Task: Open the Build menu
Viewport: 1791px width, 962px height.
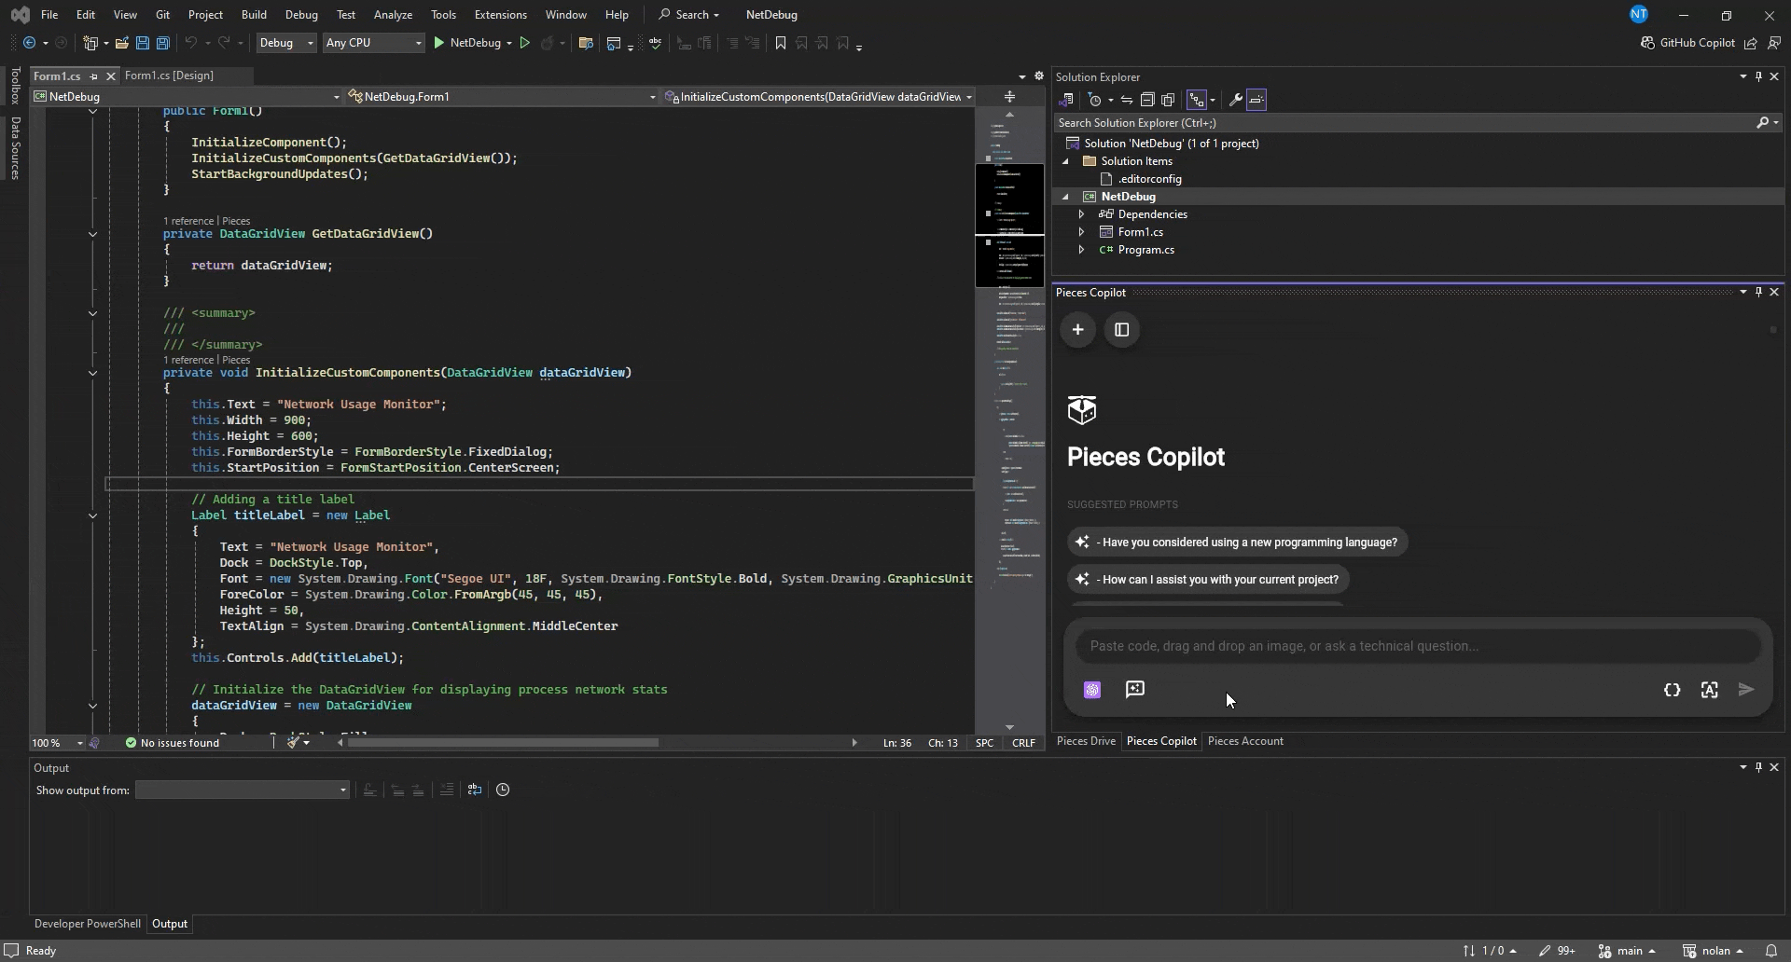Action: [x=254, y=15]
